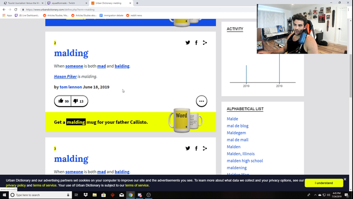Click the Windows taskbar search box
The image size is (353, 199).
[x=40, y=195]
